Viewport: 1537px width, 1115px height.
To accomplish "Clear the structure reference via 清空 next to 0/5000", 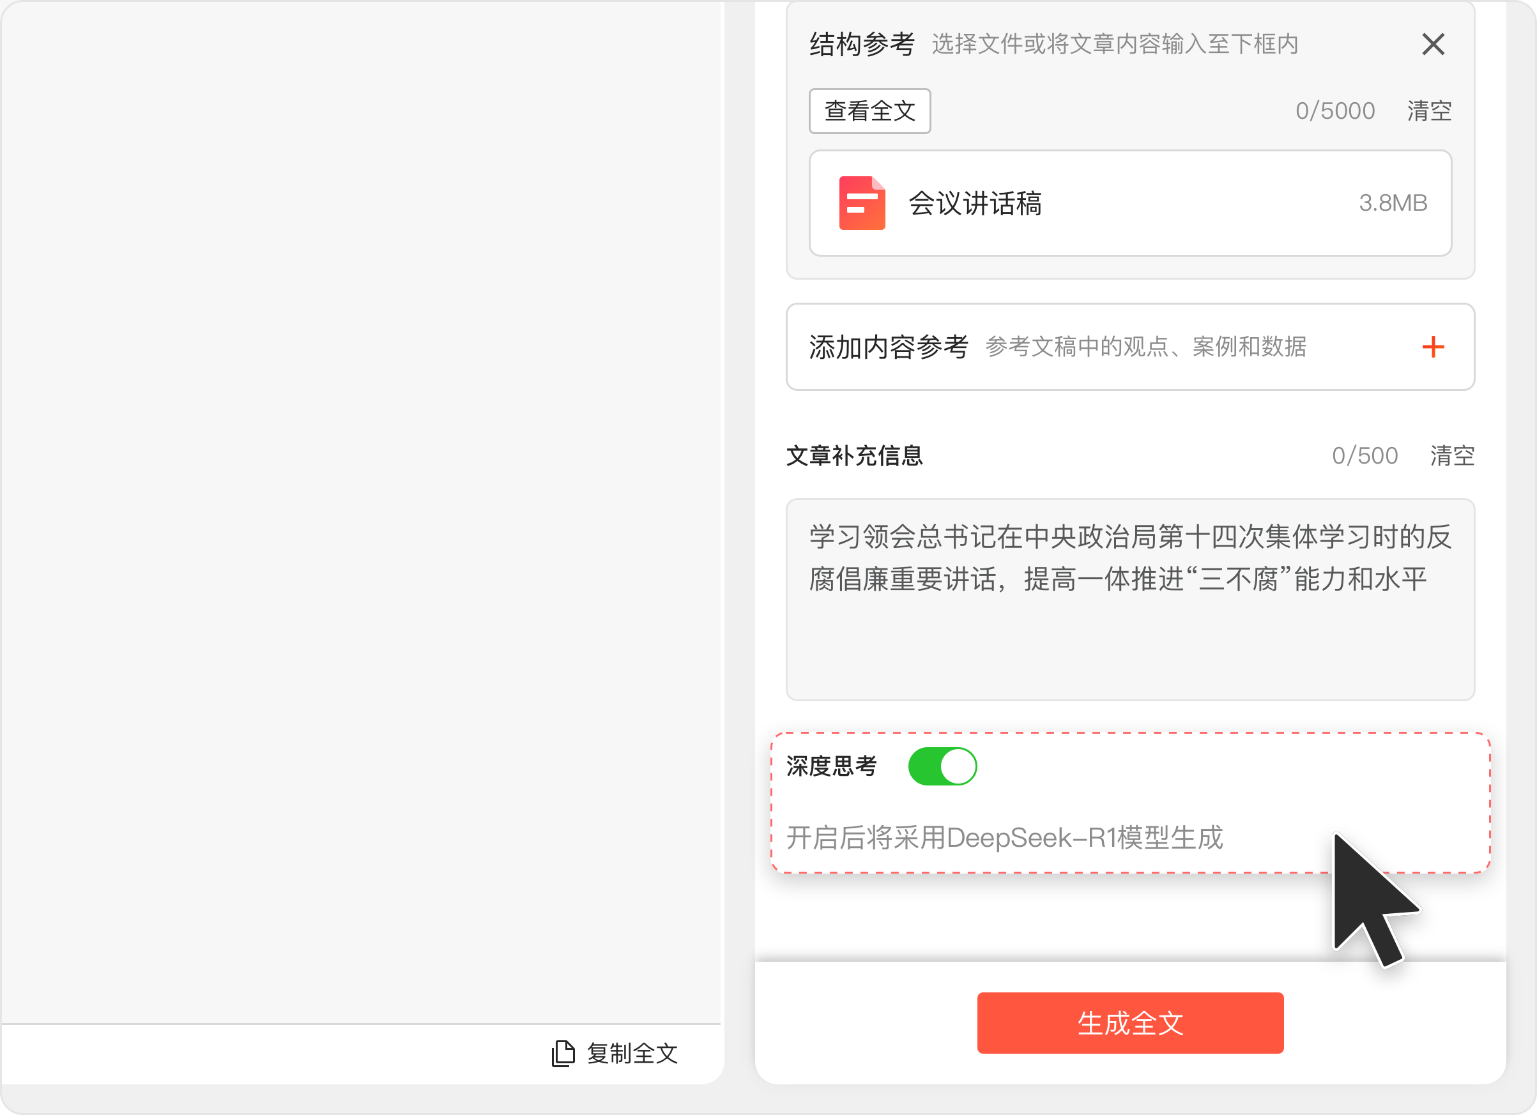I will pyautogui.click(x=1429, y=111).
